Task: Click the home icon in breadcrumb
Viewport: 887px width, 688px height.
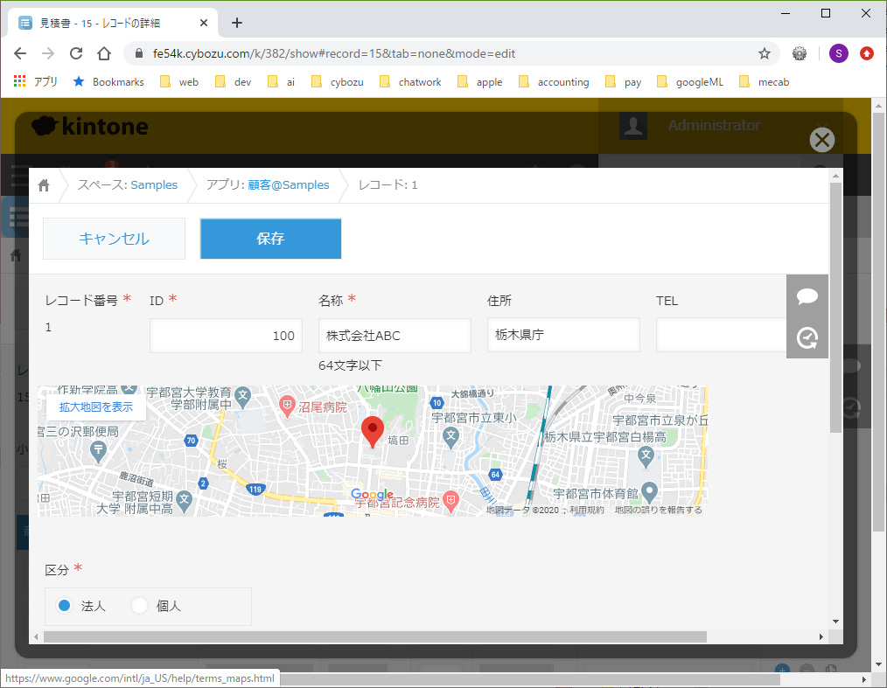Action: [x=44, y=185]
